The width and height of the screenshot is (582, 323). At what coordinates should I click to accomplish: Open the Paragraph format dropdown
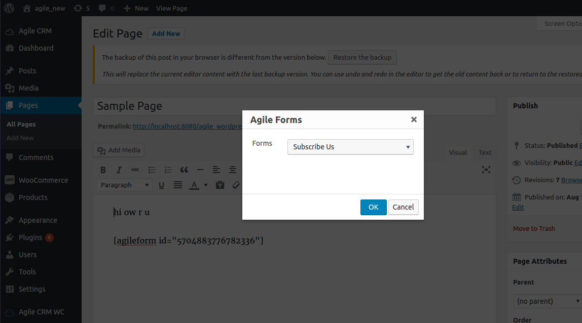124,185
